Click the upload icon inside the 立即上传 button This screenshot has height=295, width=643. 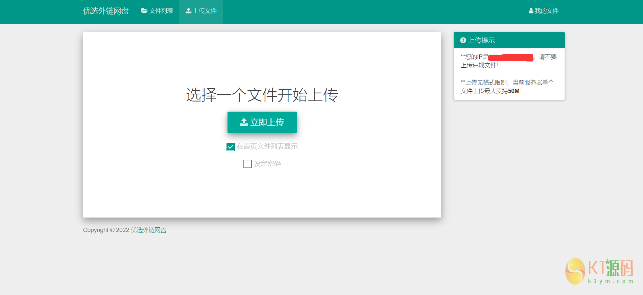pos(244,122)
